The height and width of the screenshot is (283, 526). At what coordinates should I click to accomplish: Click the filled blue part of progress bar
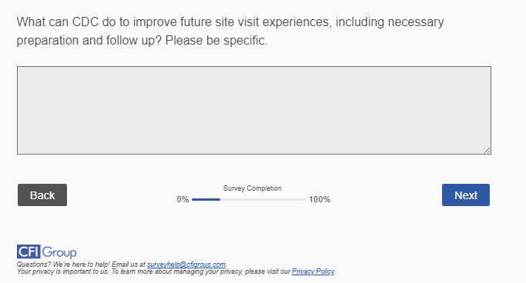tap(206, 200)
